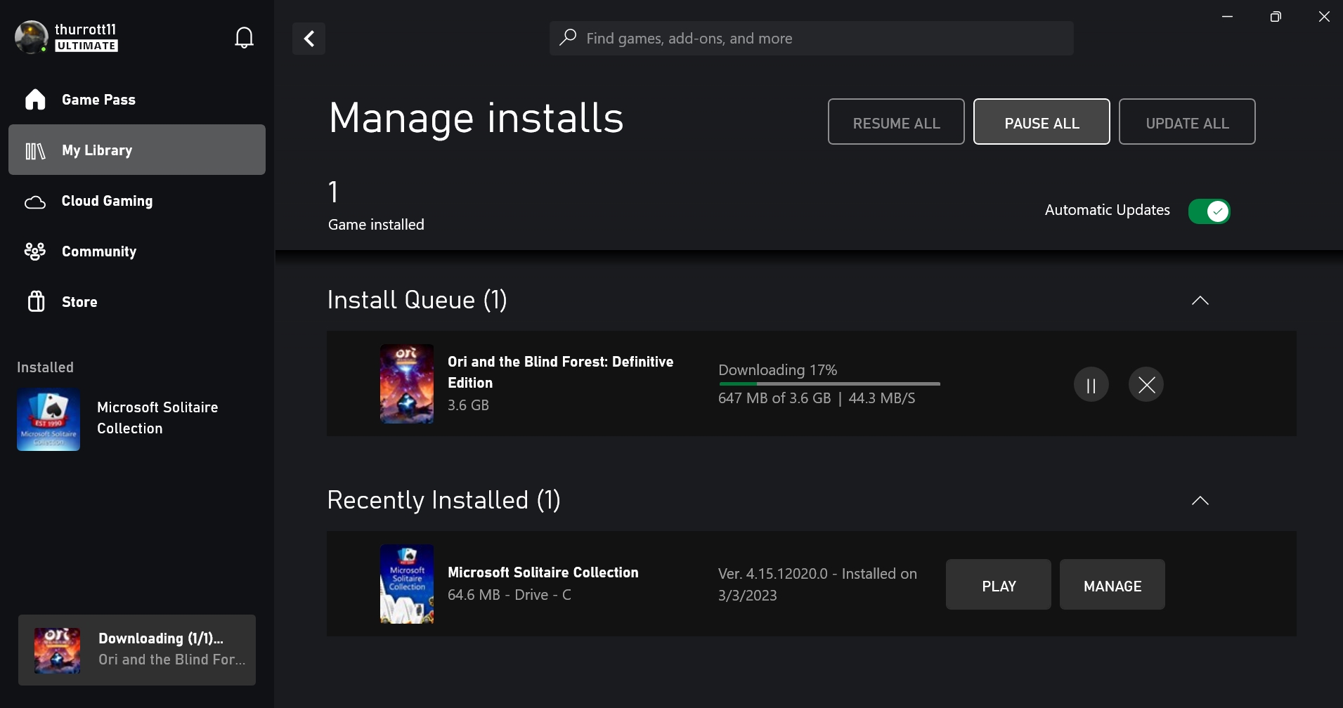Click the RESUME ALL button
The height and width of the screenshot is (708, 1343).
[x=896, y=122]
